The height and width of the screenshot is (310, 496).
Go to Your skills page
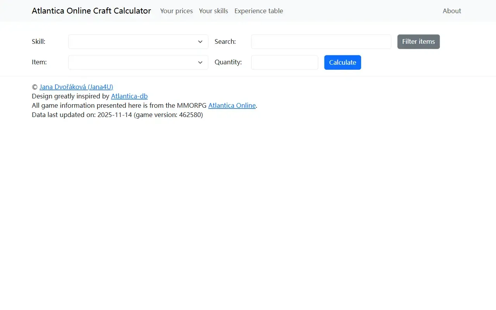tap(214, 11)
